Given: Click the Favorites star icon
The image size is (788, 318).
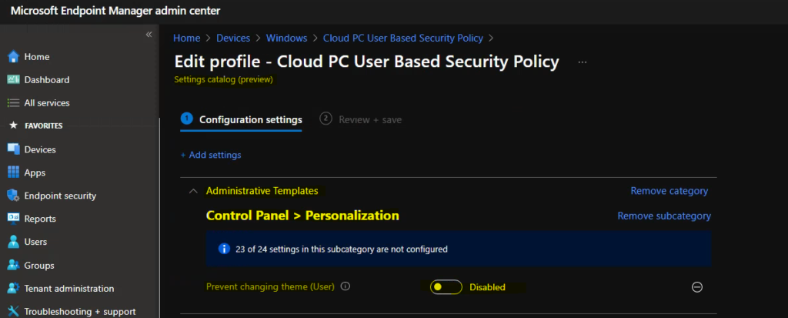Looking at the screenshot, I should (14, 126).
